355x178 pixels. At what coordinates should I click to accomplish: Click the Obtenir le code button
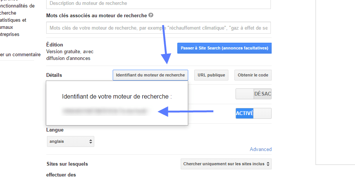[x=253, y=75]
